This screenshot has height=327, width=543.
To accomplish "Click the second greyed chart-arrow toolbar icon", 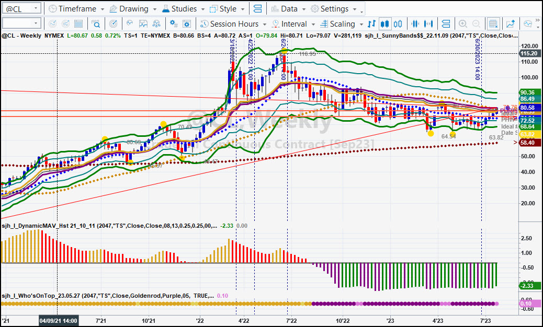I will pos(65,24).
